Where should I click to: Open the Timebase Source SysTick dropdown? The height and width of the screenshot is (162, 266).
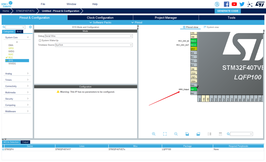[x=94, y=45]
